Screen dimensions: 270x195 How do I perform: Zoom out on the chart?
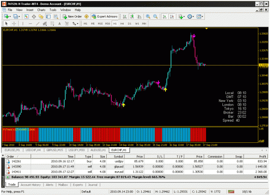[x=156, y=16]
